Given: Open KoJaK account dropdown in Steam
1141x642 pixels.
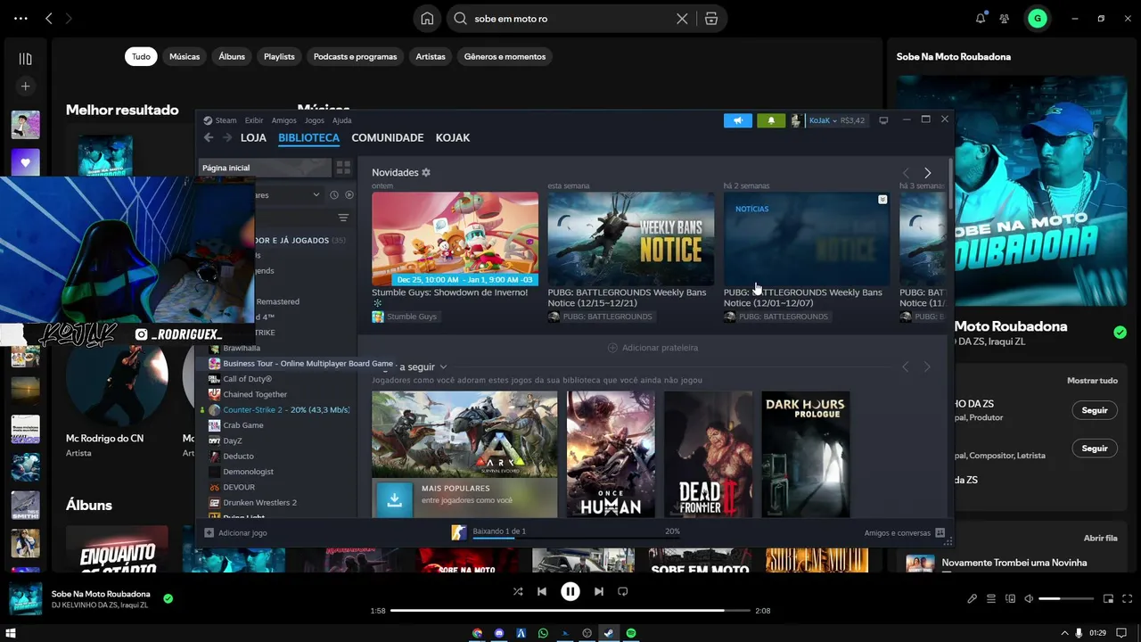Looking at the screenshot, I should click(824, 120).
